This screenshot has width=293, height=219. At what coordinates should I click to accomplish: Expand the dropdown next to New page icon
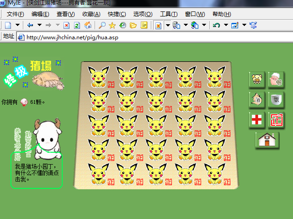17,25
